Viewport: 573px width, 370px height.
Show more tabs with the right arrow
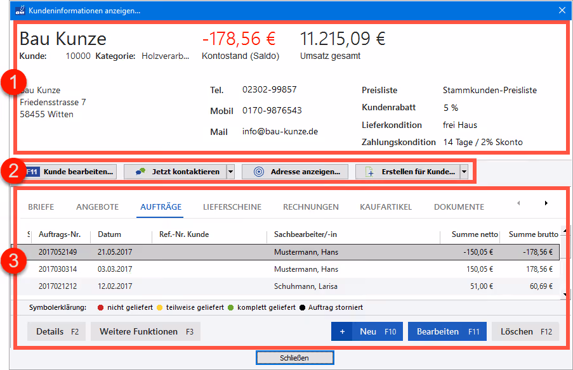coord(546,203)
